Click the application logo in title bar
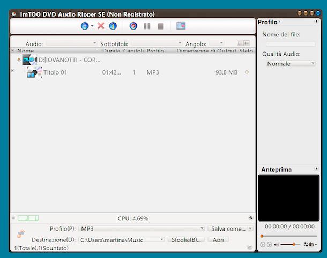This screenshot has width=327, height=258. pos(14,14)
